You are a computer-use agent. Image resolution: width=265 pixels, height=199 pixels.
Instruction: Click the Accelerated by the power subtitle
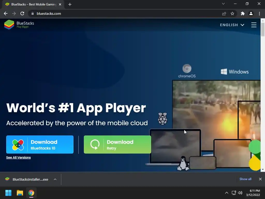point(77,123)
